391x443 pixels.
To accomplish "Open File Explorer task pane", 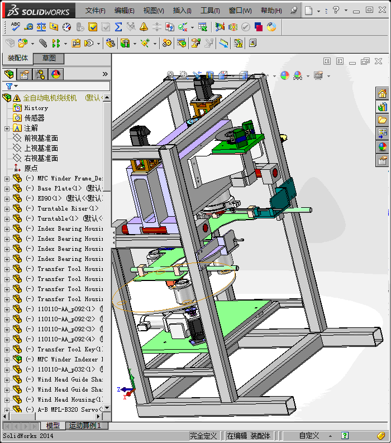I will (382, 120).
